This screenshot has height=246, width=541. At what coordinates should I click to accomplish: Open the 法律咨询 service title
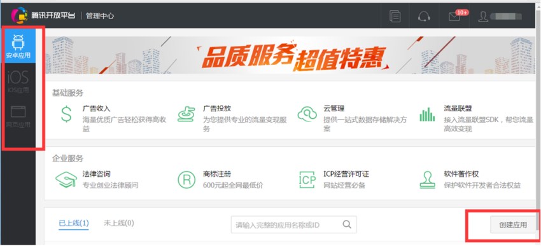pos(96,174)
